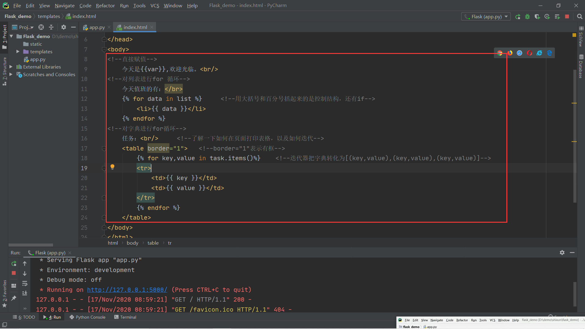Screen dimensions: 585x329
Task: Expand the templates folder in project tree
Action: tap(18, 51)
